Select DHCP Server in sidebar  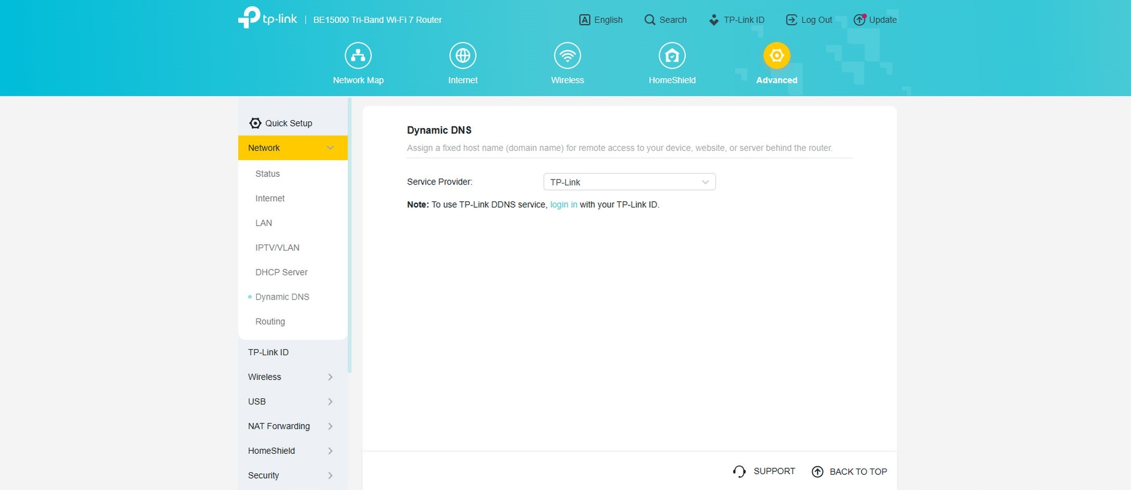click(281, 272)
